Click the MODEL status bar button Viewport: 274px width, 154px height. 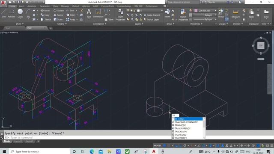pyautogui.click(x=158, y=145)
